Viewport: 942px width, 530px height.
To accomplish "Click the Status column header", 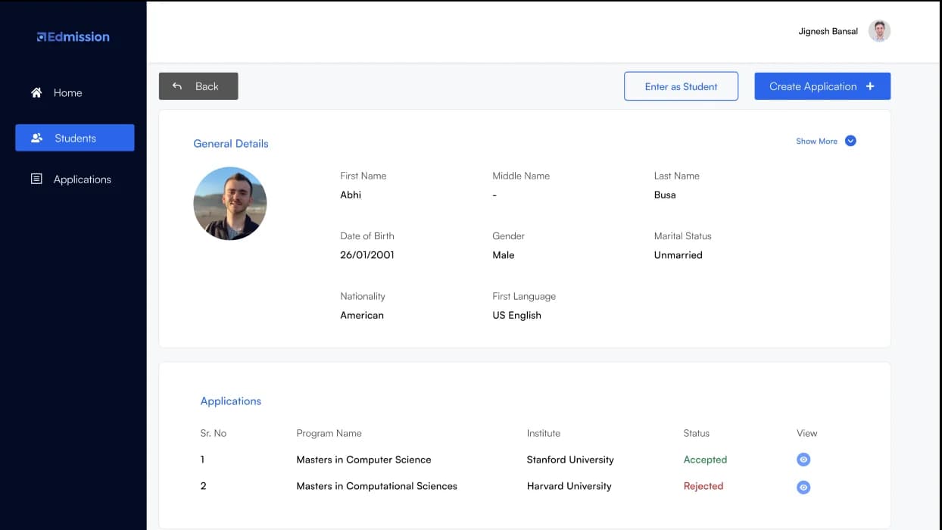I will coord(697,433).
